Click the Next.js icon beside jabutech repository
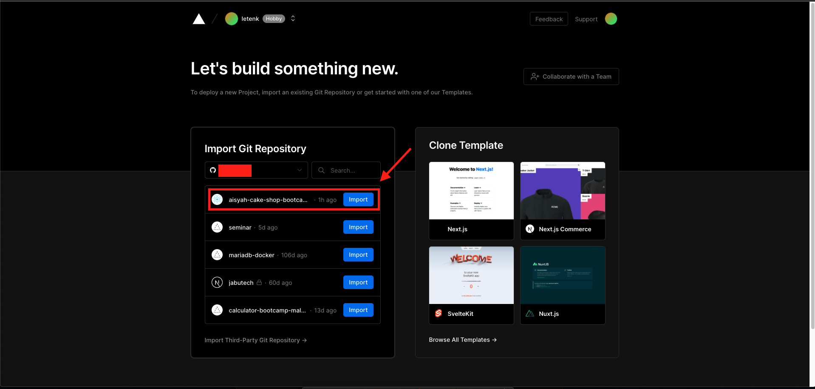Viewport: 815px width, 389px height. pyautogui.click(x=217, y=283)
